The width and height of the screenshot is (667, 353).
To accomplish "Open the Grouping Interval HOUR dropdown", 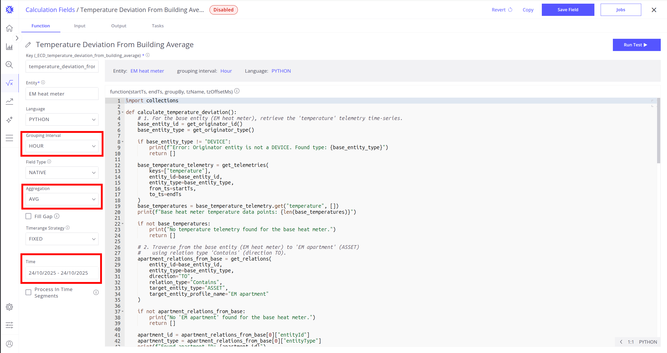I will click(62, 146).
